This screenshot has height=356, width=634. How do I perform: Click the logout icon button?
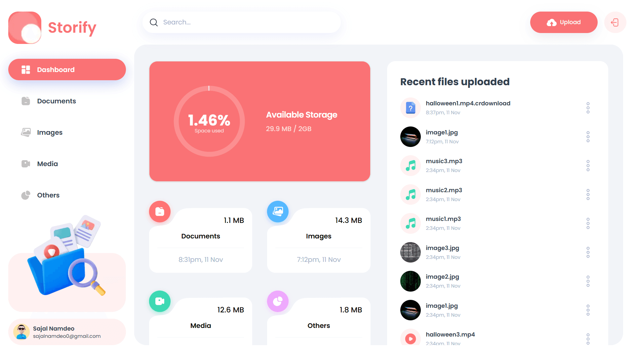tap(615, 22)
